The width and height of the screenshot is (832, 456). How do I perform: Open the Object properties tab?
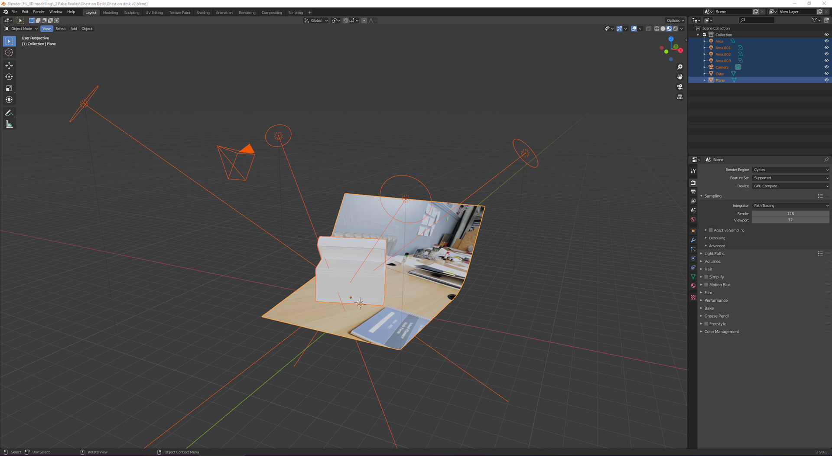pyautogui.click(x=693, y=231)
